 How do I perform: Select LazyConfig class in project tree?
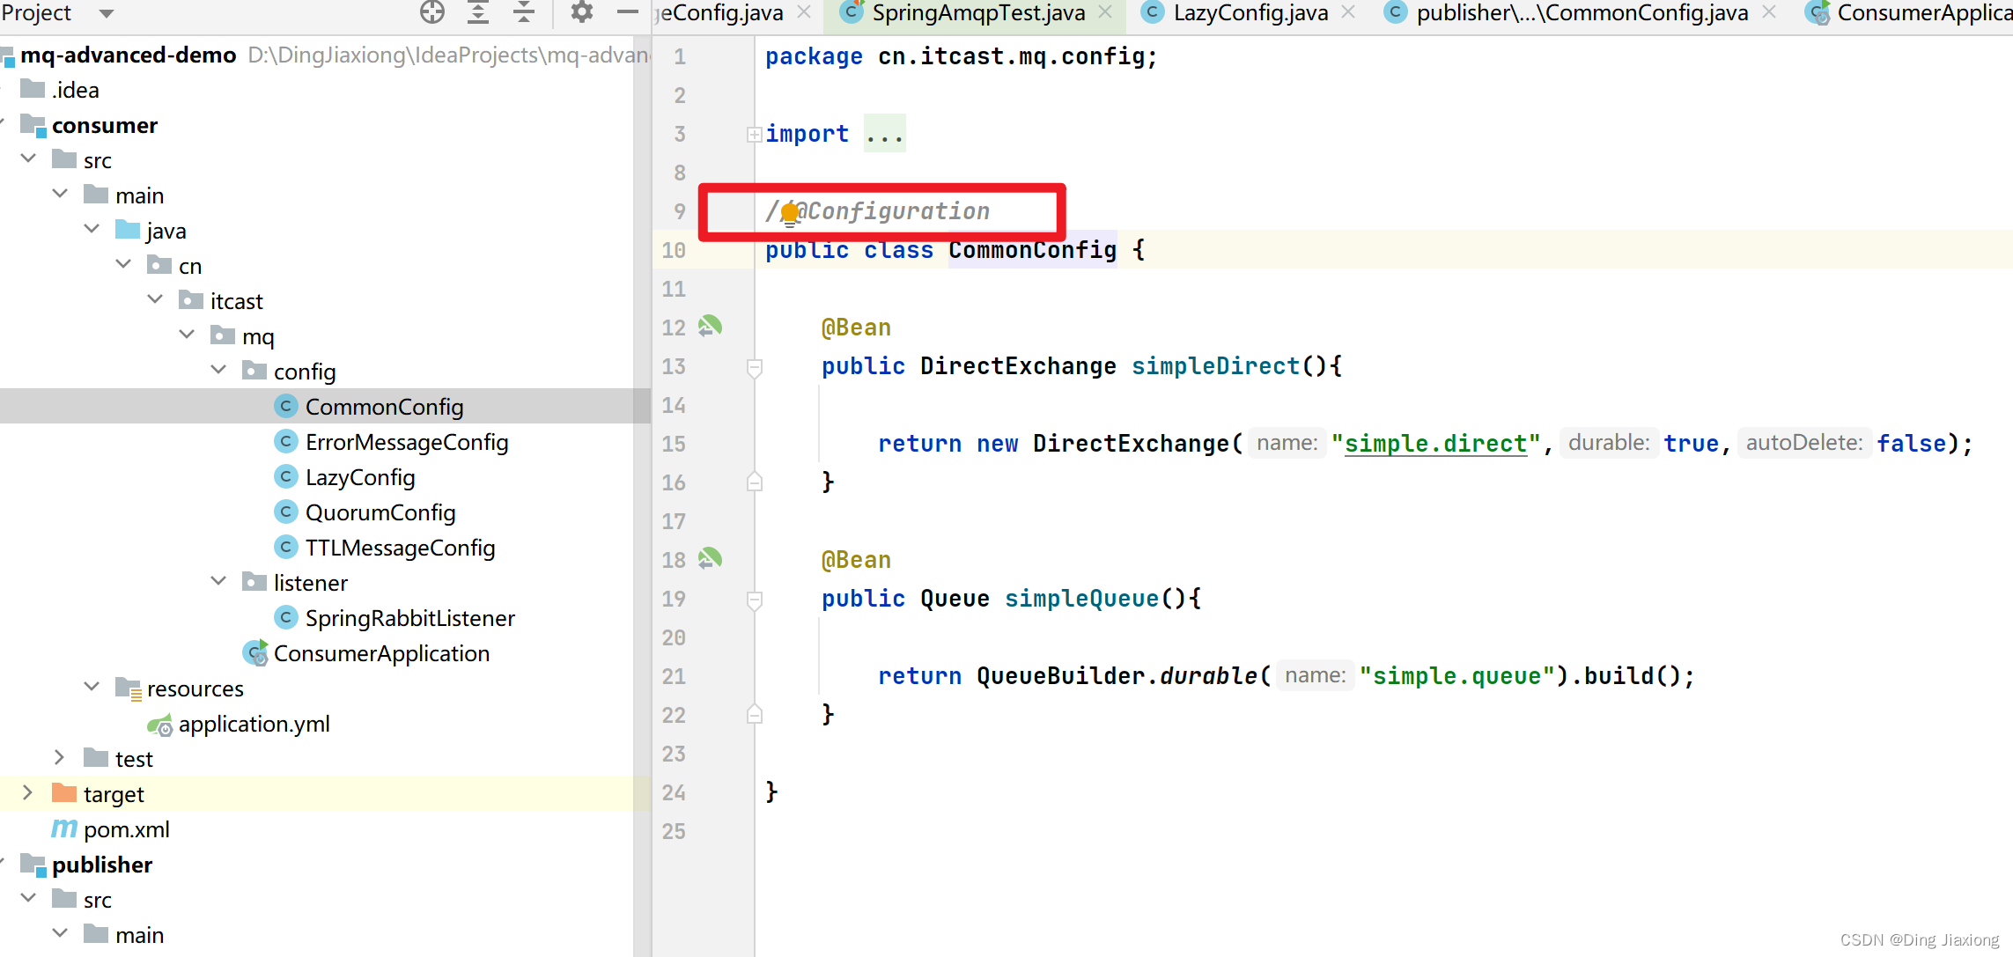tap(360, 477)
